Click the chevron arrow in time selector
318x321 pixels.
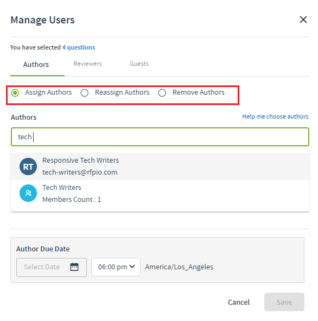pyautogui.click(x=132, y=267)
